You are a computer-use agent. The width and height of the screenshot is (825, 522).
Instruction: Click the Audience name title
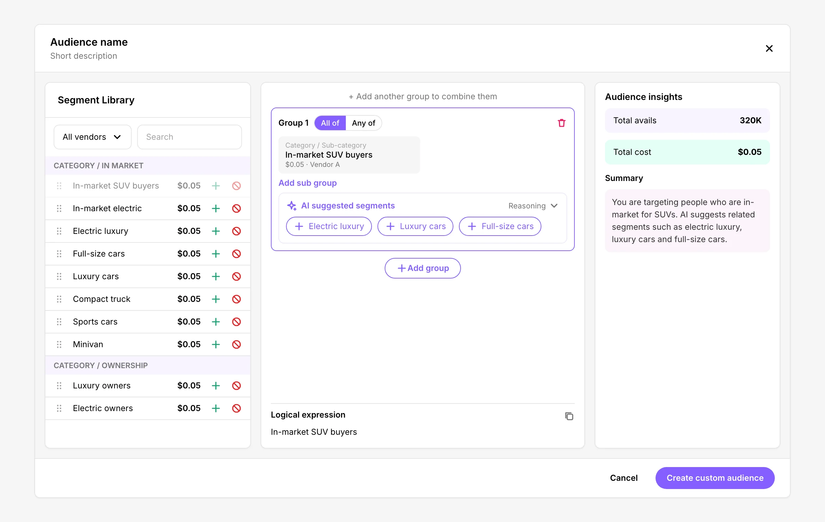pyautogui.click(x=89, y=42)
